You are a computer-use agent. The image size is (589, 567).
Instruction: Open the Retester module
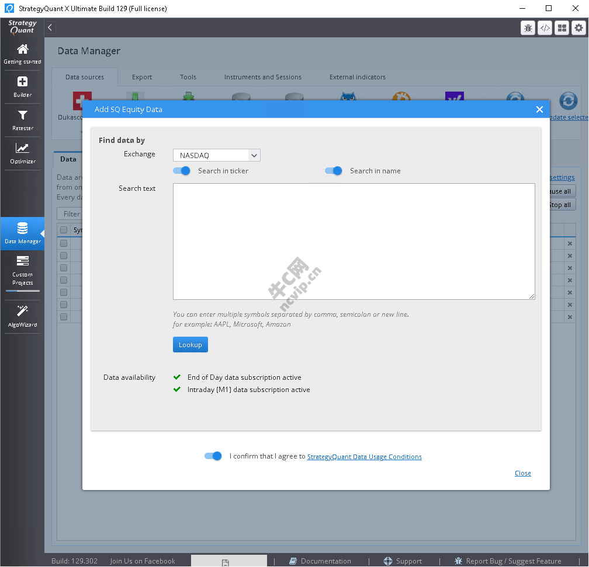[22, 120]
